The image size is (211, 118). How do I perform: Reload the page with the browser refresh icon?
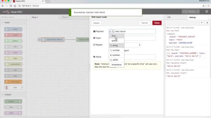click(x=11, y=6)
